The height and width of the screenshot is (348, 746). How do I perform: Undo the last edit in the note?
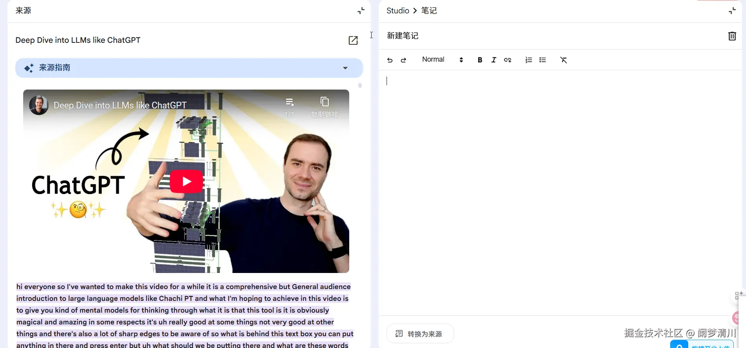coord(390,60)
